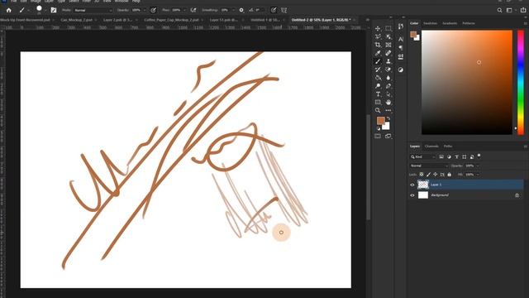Open the layer Kind filter dropdown
Viewport: 529px width, 298px height.
(422, 156)
